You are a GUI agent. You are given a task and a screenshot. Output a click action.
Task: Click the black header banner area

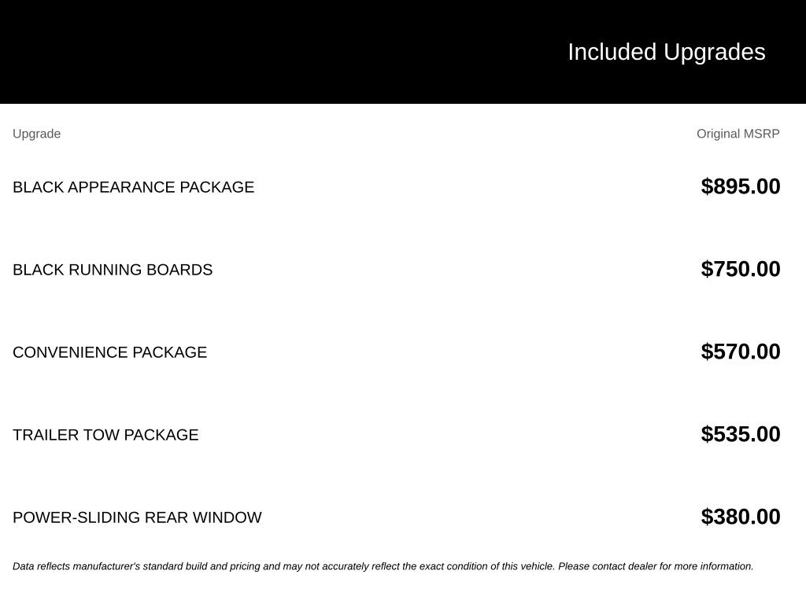pos(403,52)
